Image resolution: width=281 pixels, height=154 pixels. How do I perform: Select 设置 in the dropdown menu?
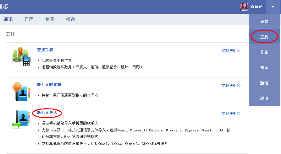tap(264, 22)
